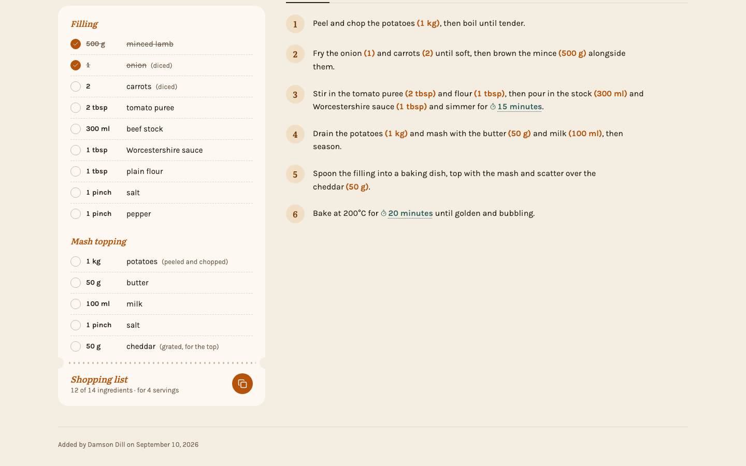Screen dimensions: 746x466
Task: Tick off the carrots checkbox
Action: pos(76,86)
